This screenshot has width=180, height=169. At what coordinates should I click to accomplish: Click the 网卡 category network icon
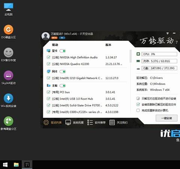tap(48, 71)
